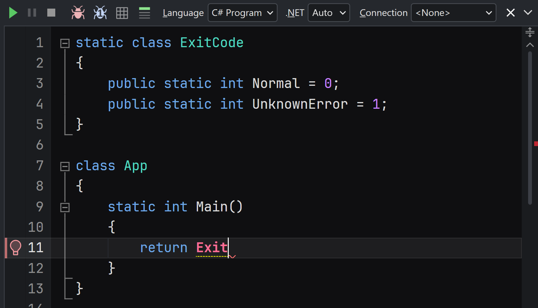Stop execution with the square icon
This screenshot has height=308, width=538.
51,13
